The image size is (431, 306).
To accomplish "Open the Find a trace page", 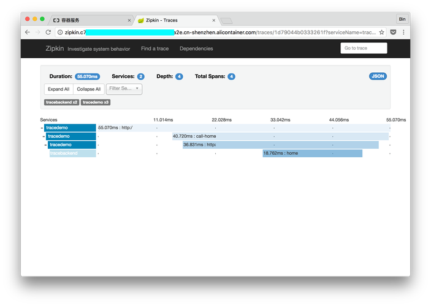I will [154, 48].
